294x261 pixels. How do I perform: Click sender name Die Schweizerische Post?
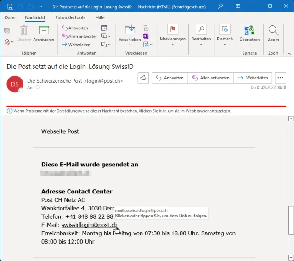55,81
